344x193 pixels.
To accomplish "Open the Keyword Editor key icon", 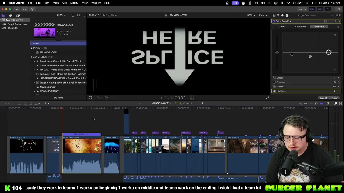I will (x=24, y=9).
